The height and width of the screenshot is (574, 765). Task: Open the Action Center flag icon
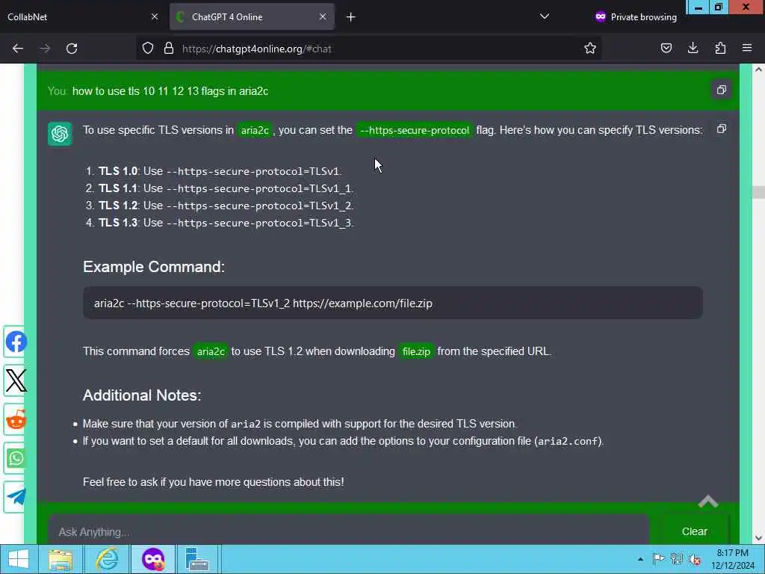pyautogui.click(x=658, y=559)
